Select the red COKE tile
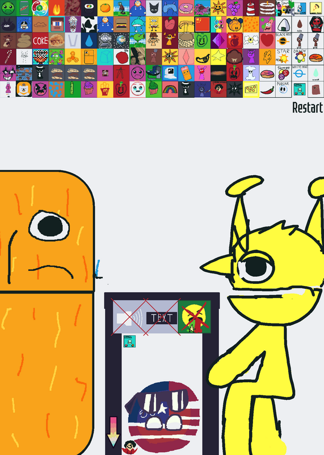 coord(40,40)
